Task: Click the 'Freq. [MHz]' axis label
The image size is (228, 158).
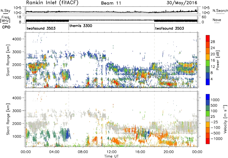Action: 5,19
